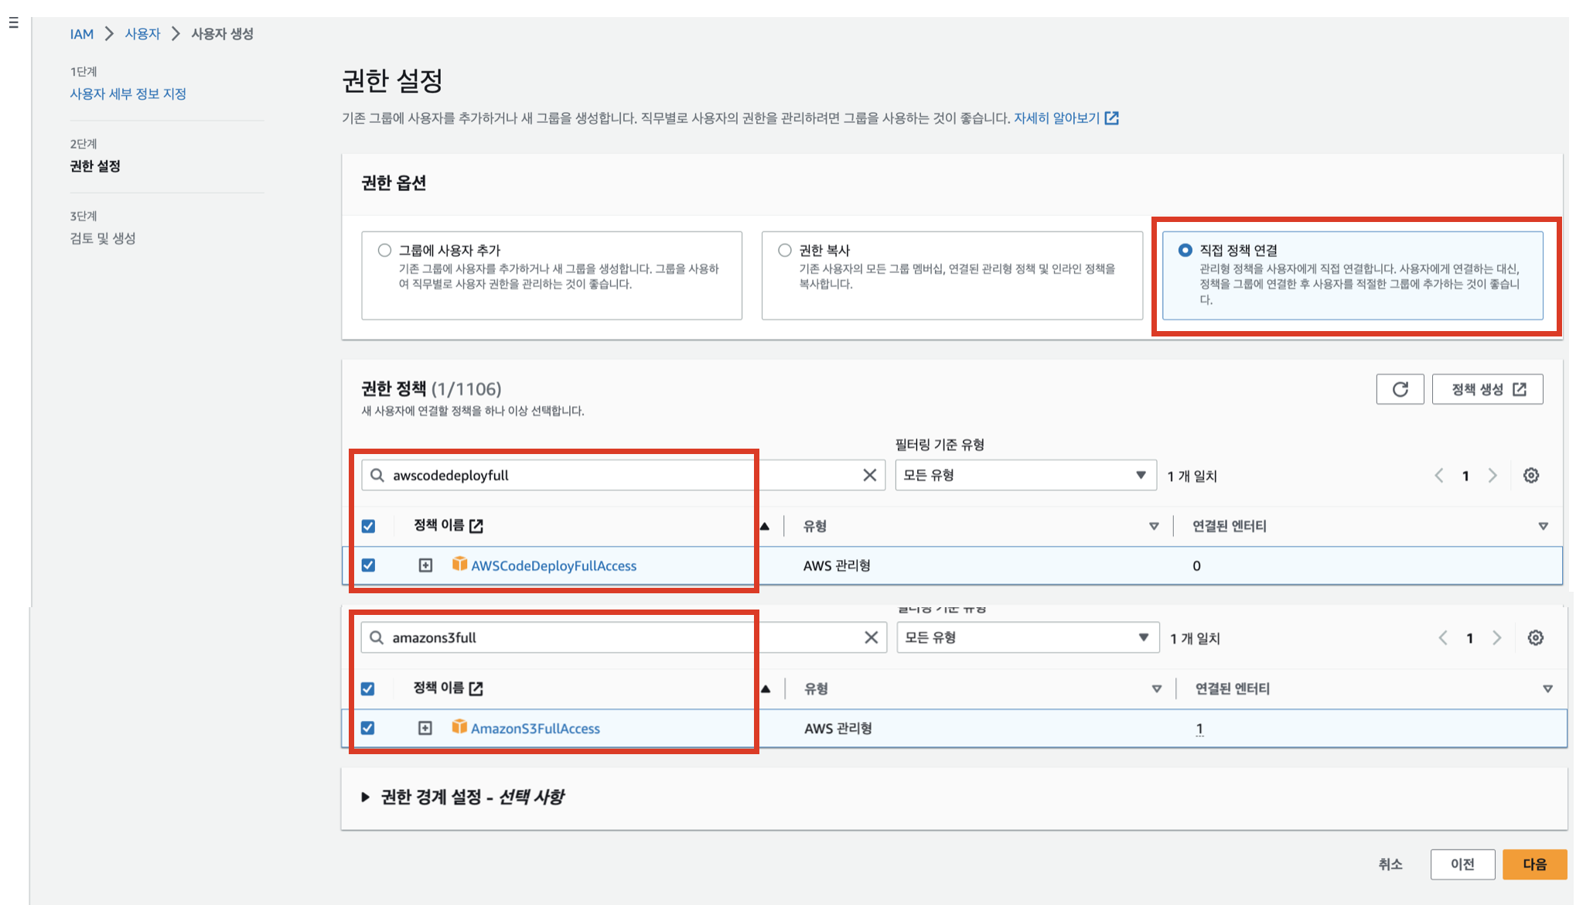Click AWS 관리형 type cell for AWSCodeDeployFullAccess
The width and height of the screenshot is (1576, 905).
[x=837, y=565]
